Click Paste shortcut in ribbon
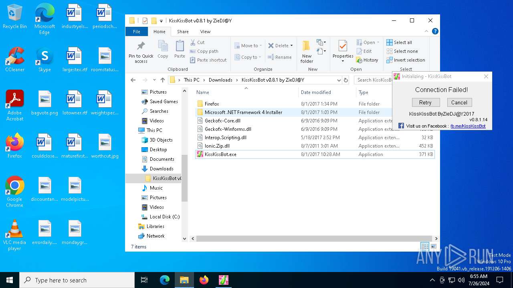Image resolution: width=513 pixels, height=288 pixels. tap(208, 60)
